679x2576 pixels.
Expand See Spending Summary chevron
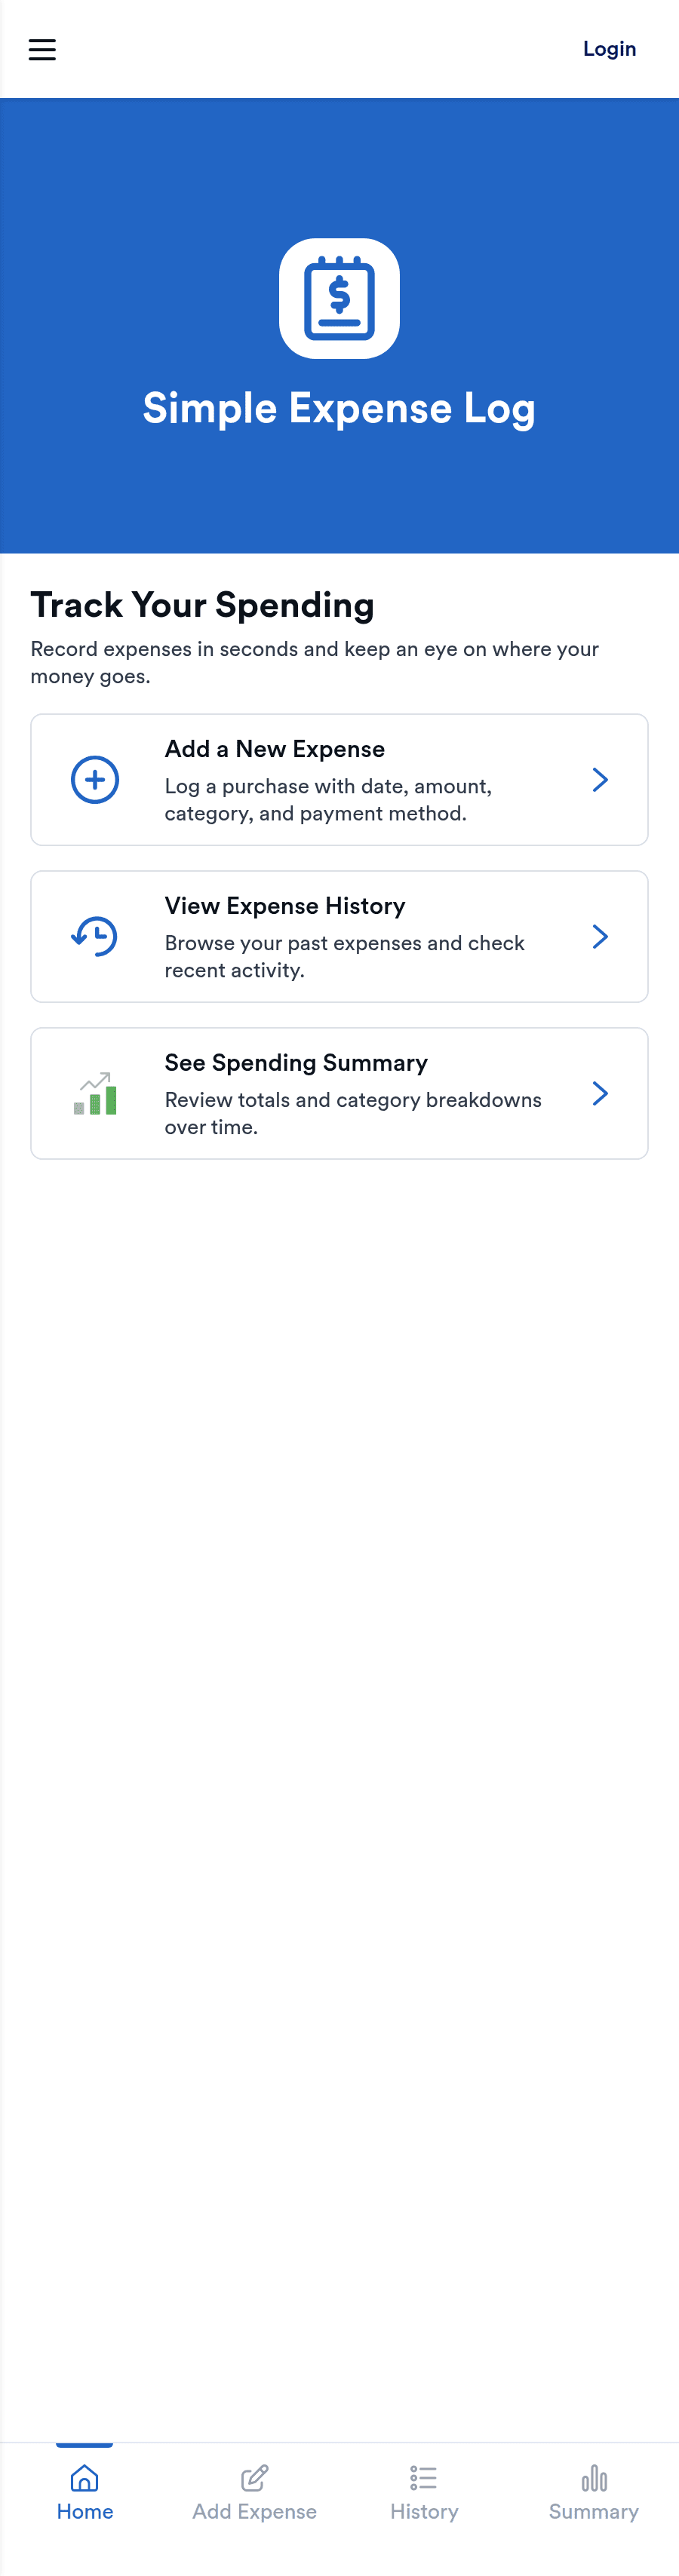600,1094
